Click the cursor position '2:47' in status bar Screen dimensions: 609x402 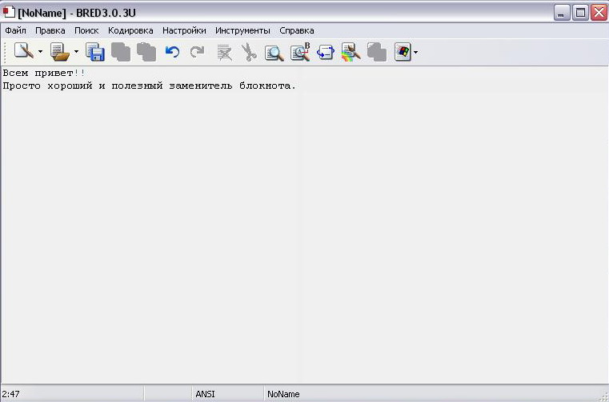[11, 394]
